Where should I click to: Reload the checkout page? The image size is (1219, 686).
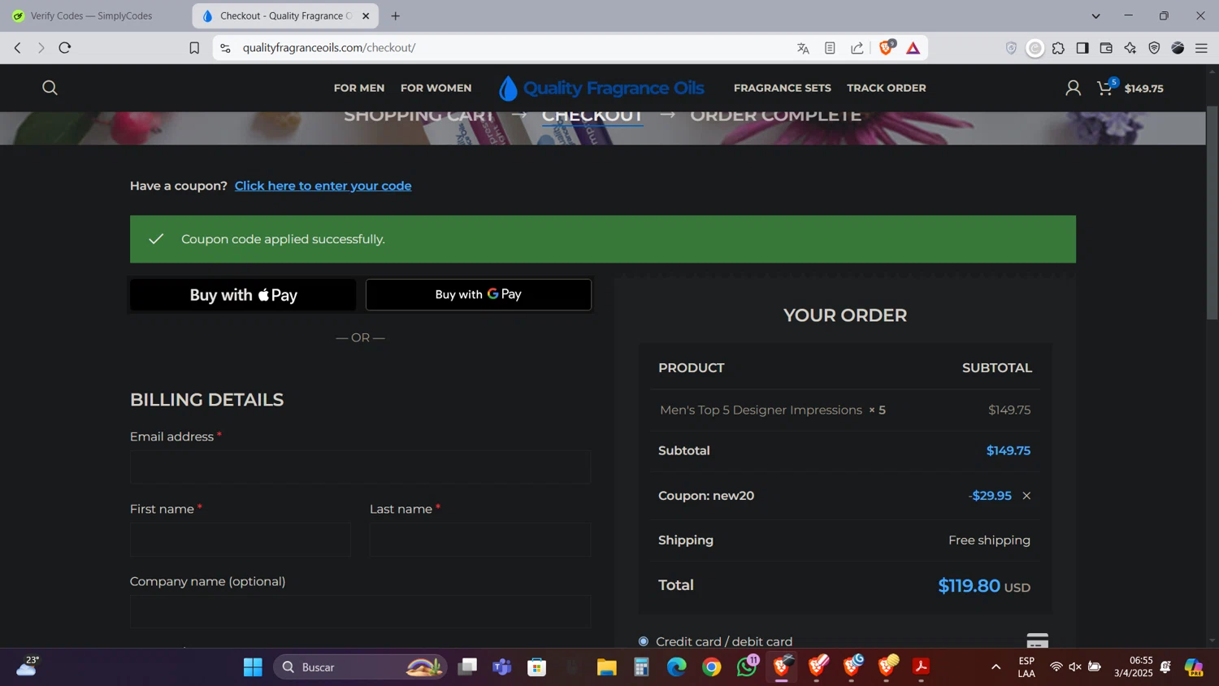pos(65,48)
